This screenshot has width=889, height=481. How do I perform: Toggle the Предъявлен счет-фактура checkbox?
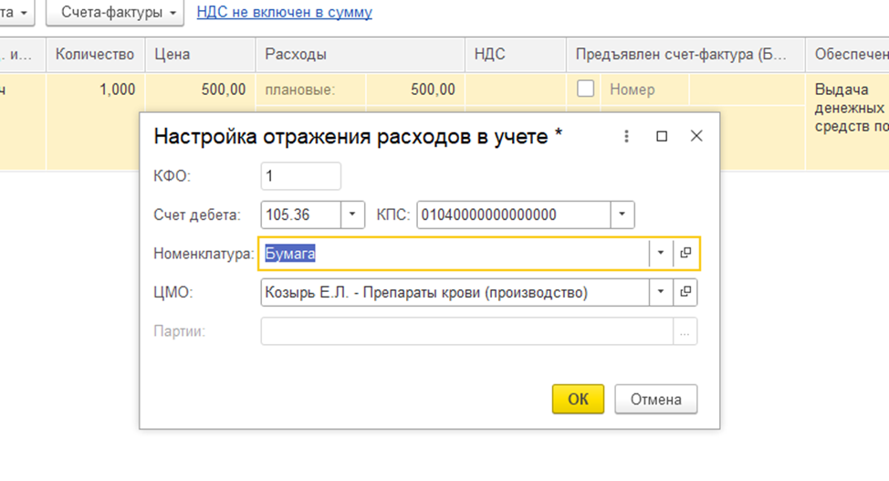pos(585,89)
